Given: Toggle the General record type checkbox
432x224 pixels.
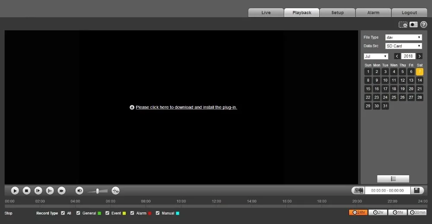Looking at the screenshot, I should pyautogui.click(x=78, y=213).
